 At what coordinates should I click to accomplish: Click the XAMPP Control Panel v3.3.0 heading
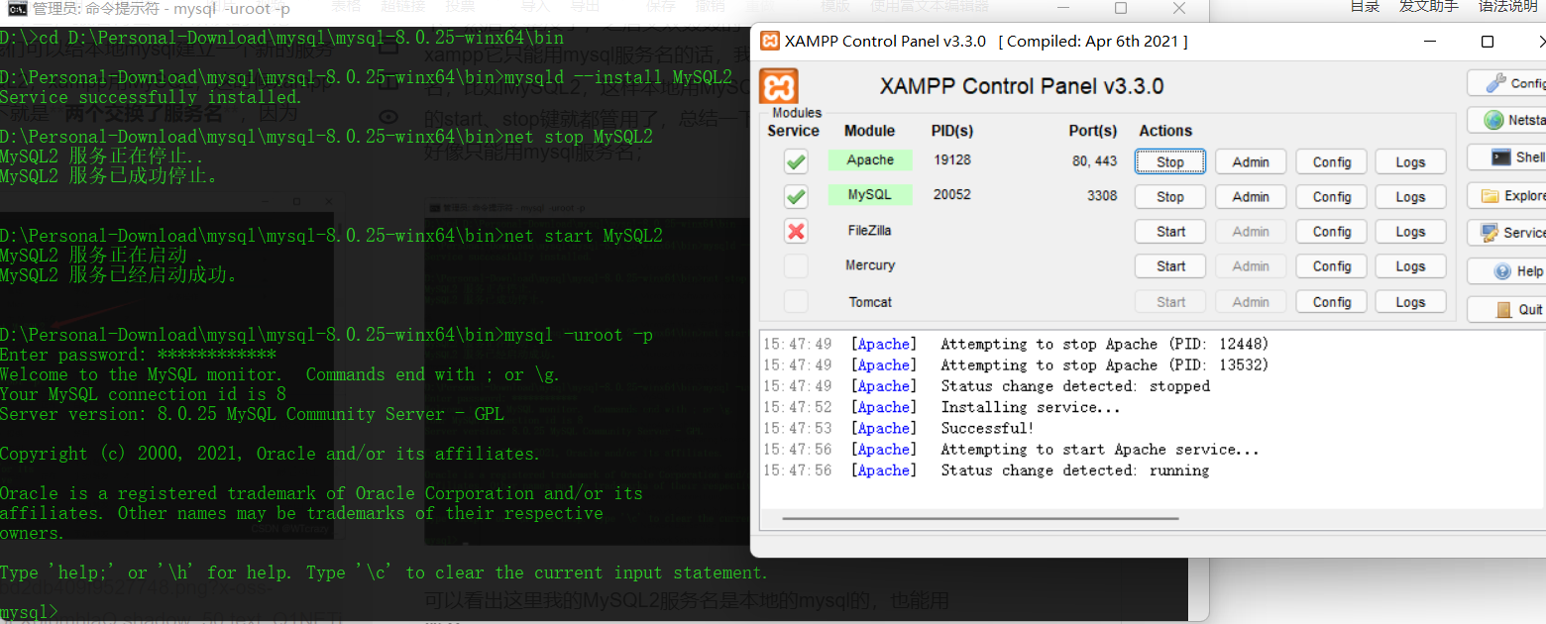1022,86
